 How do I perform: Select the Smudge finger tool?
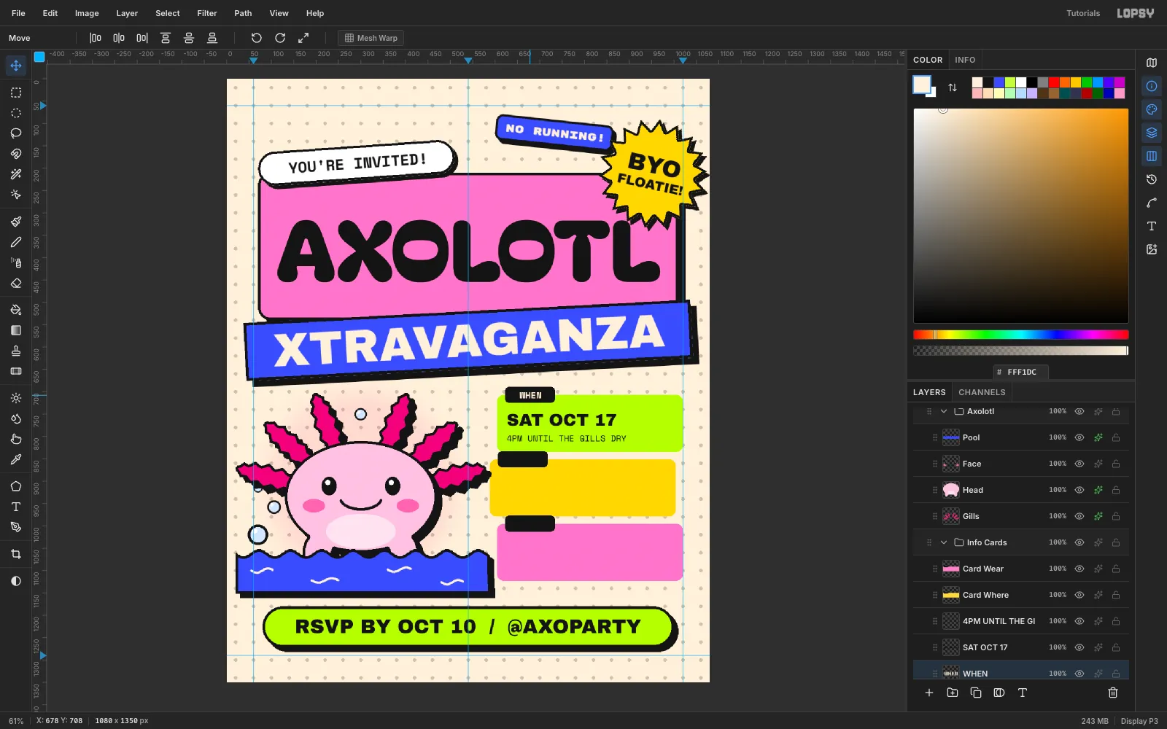(x=16, y=439)
